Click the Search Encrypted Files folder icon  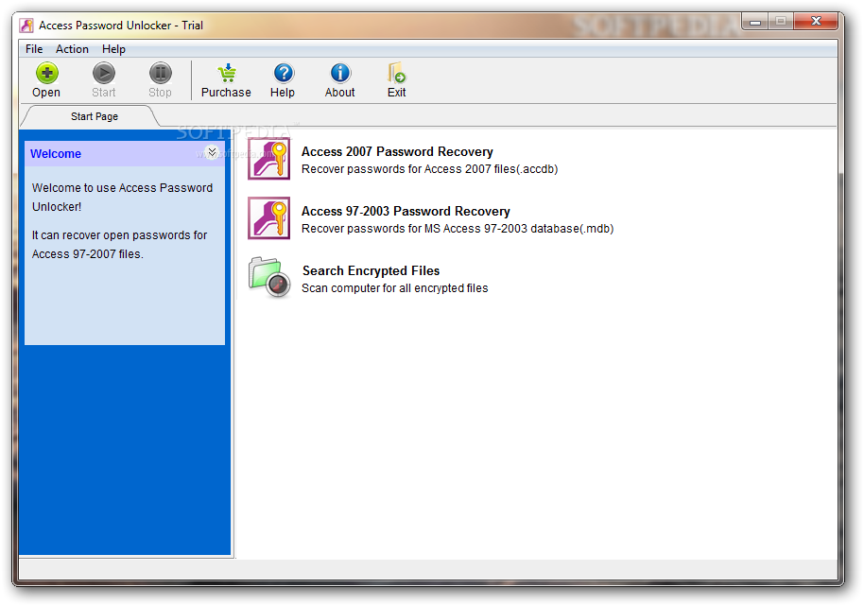(269, 277)
